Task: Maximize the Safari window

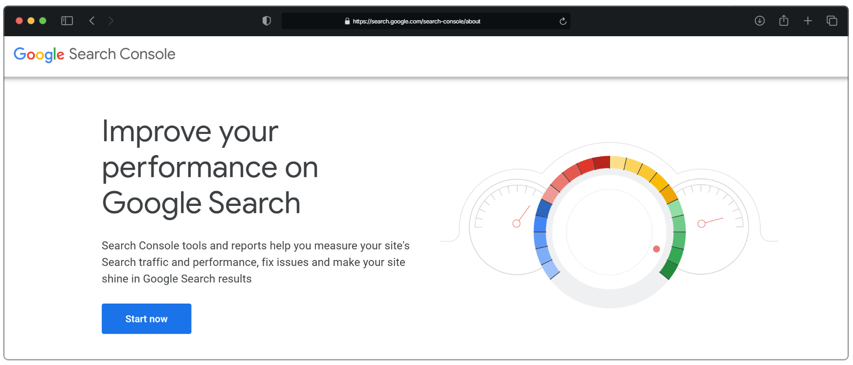Action: click(43, 21)
